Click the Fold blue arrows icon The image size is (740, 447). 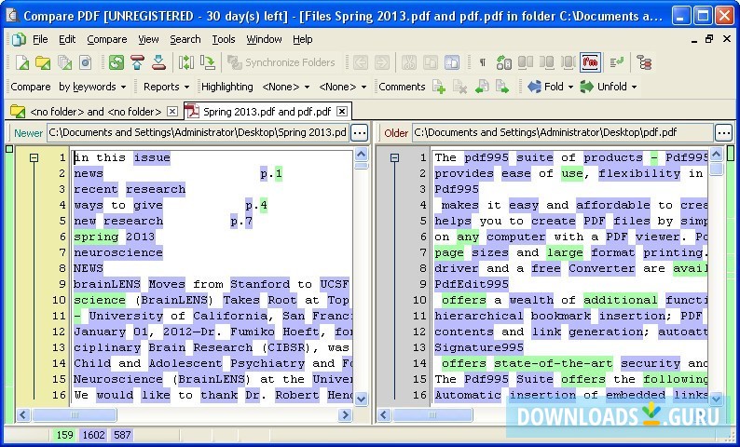pos(534,87)
